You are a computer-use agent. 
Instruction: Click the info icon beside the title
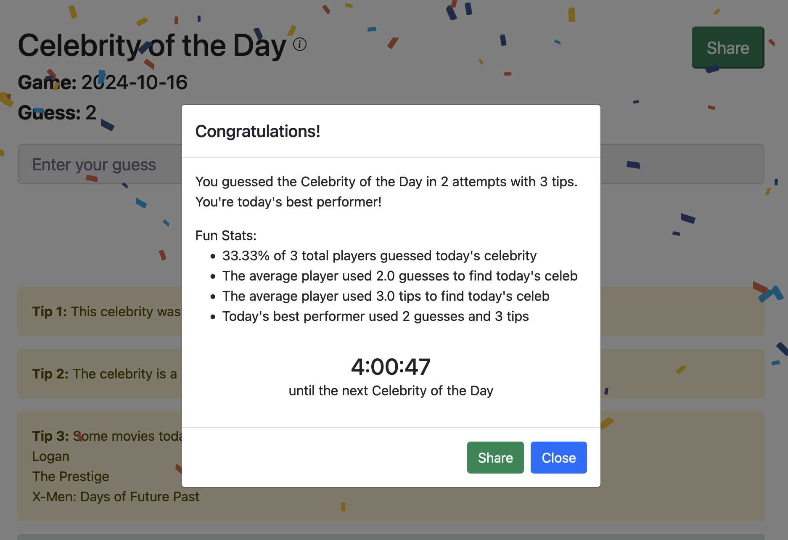(x=299, y=45)
